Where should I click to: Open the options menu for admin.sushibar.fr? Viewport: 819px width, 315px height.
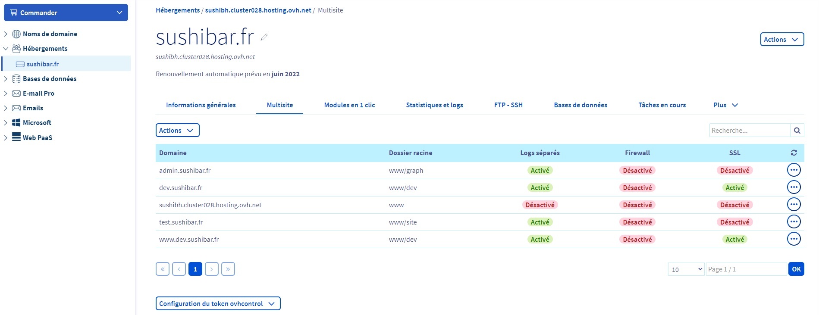click(x=794, y=170)
